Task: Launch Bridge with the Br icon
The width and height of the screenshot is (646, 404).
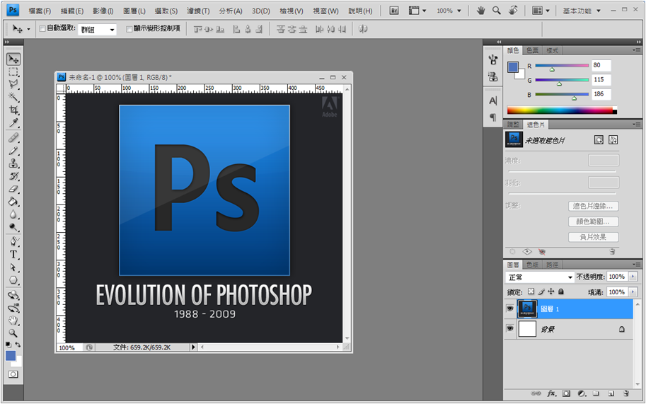Action: click(394, 11)
